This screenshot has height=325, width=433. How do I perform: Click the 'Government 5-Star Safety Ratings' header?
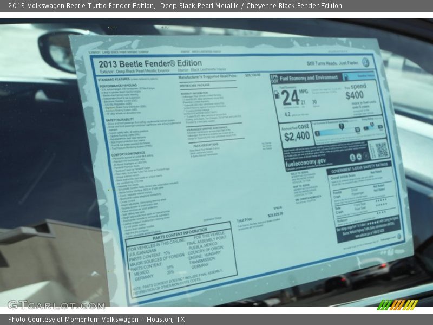click(x=359, y=167)
